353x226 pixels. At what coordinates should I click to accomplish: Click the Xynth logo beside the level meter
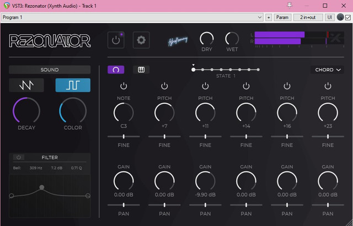[x=335, y=38]
